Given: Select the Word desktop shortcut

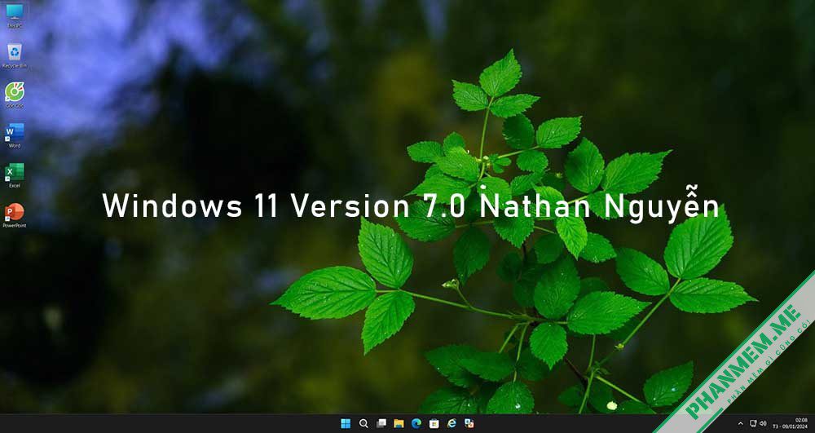Looking at the screenshot, I should tap(15, 135).
